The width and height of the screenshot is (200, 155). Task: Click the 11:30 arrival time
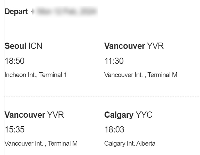click(114, 61)
